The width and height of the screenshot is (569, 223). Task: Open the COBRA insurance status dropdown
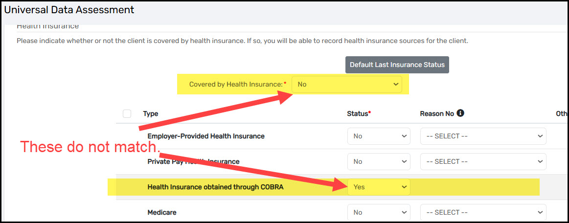click(379, 187)
